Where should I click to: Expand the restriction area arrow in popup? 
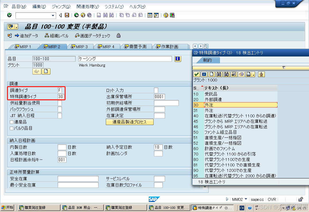pos(284,68)
